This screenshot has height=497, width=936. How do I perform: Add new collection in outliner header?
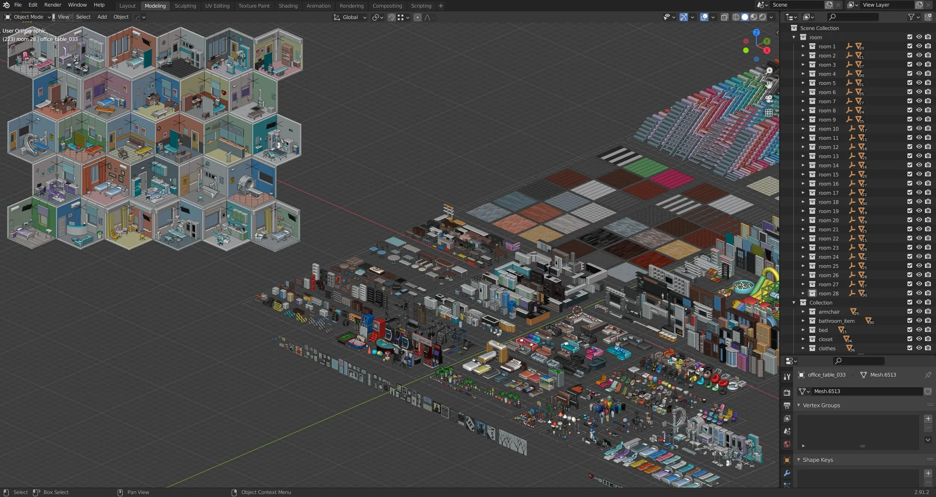click(x=928, y=17)
